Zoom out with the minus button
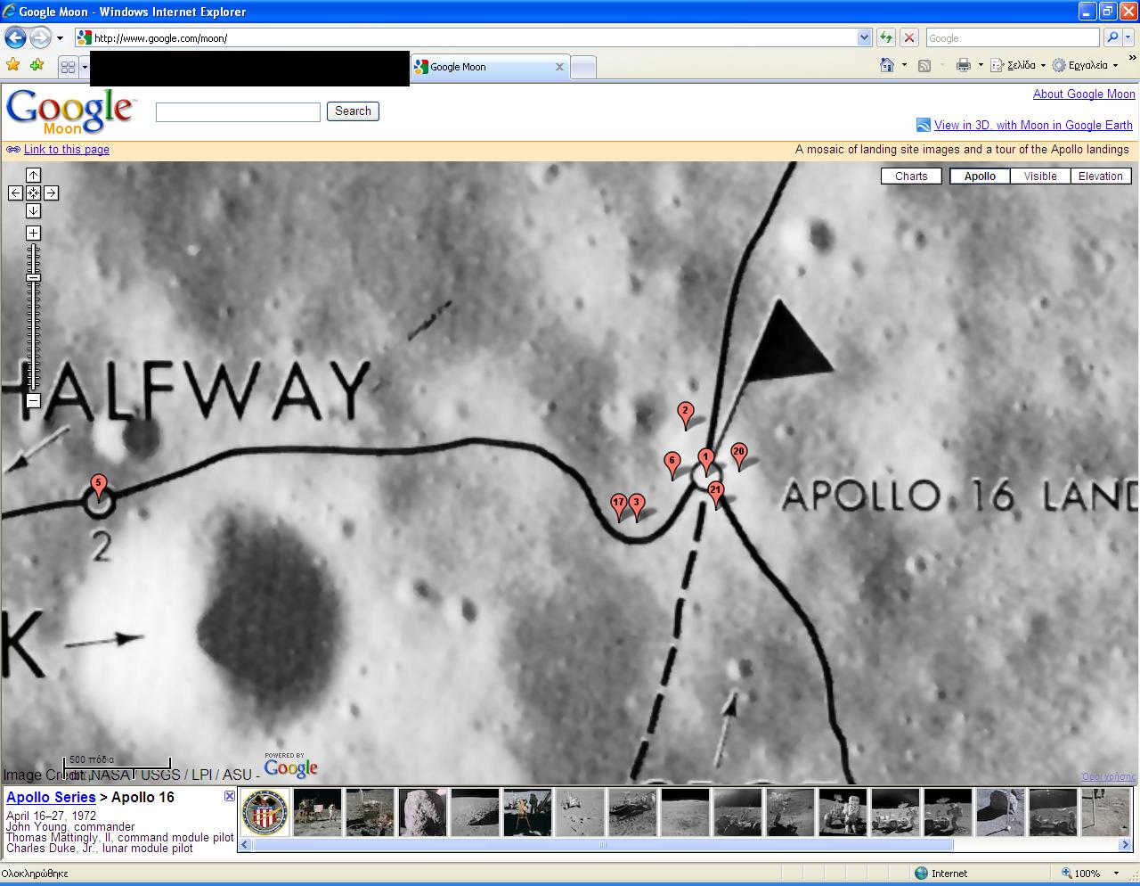This screenshot has height=886, width=1140. pos(33,400)
